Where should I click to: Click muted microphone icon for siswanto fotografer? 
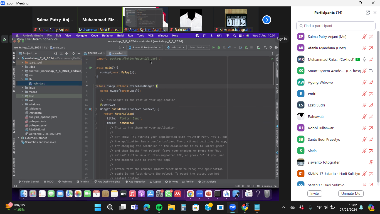point(371,162)
